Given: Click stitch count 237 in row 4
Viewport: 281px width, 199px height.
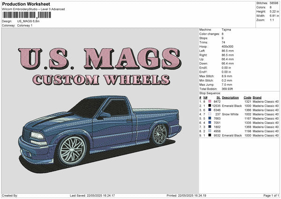Looking at the screenshot, I should (x=218, y=114).
